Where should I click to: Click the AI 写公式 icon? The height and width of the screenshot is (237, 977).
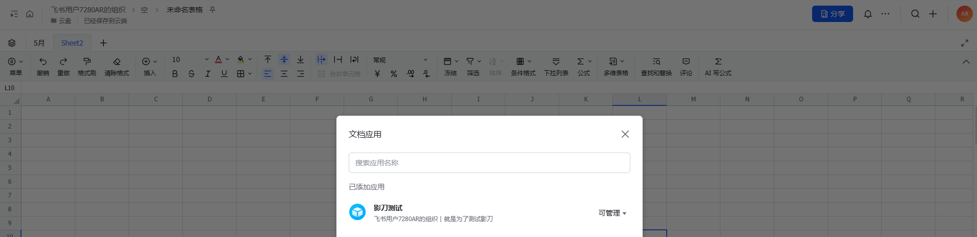(718, 61)
